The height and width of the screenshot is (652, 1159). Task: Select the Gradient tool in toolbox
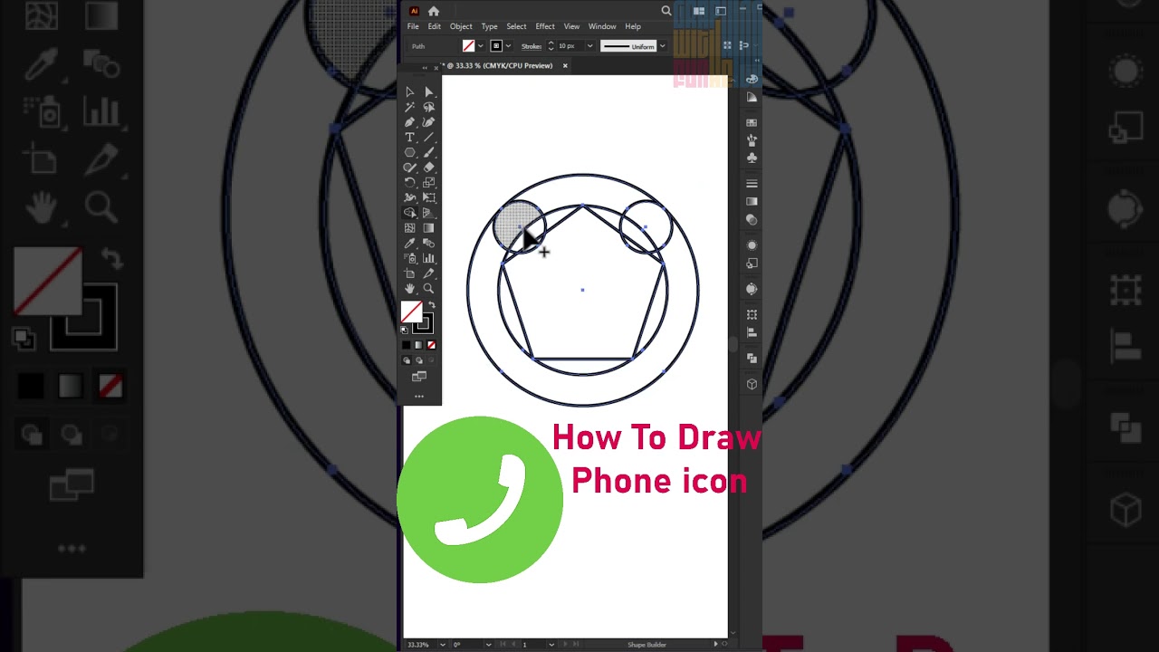coord(429,228)
